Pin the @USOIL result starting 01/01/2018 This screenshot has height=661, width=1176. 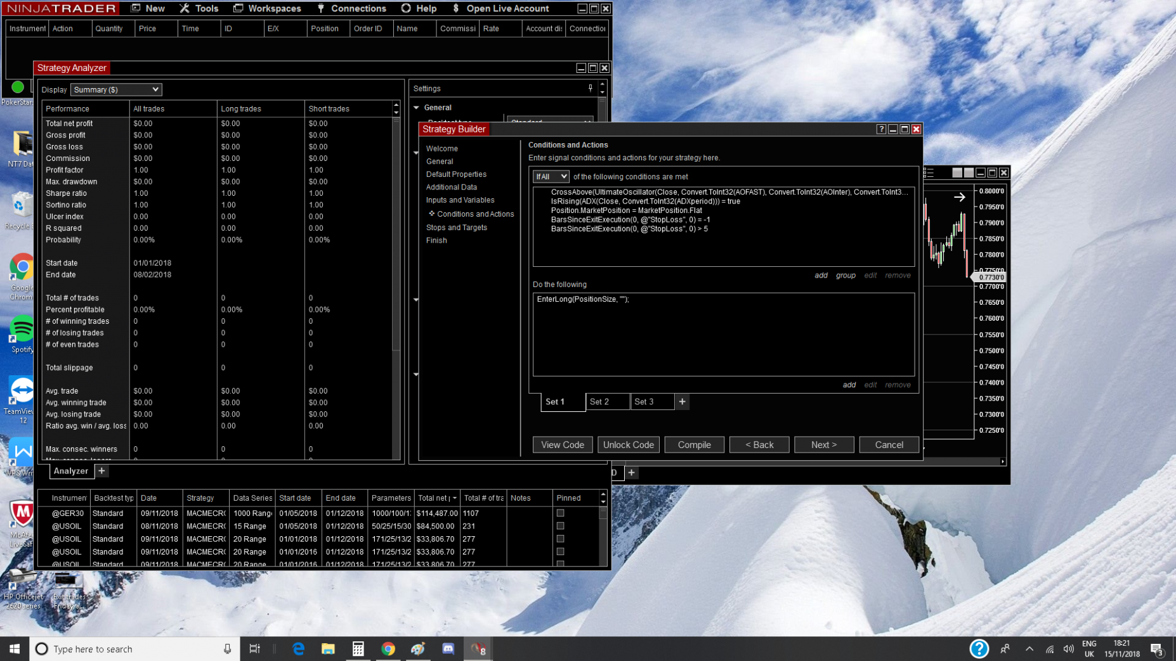560,539
